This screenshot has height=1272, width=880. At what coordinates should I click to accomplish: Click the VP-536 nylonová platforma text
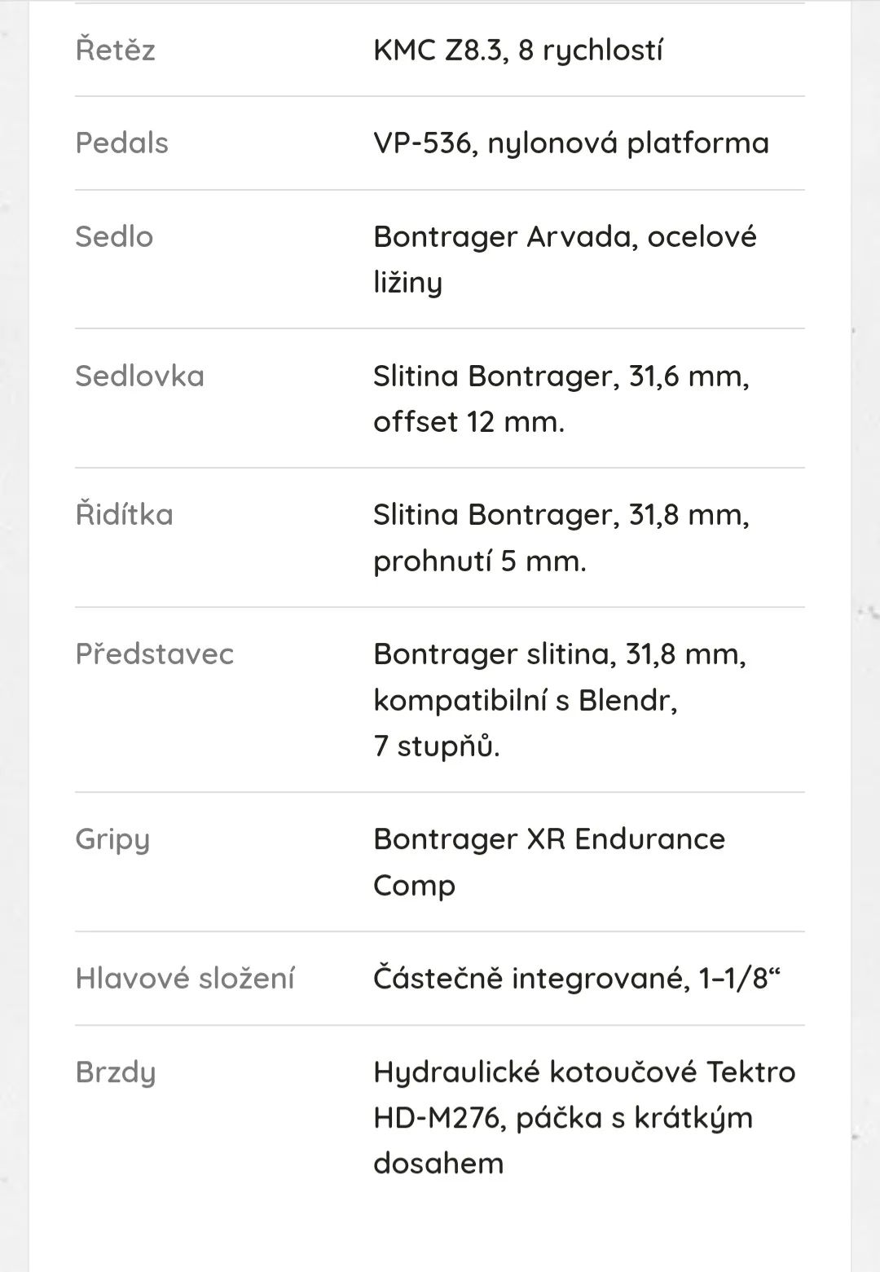tap(571, 143)
